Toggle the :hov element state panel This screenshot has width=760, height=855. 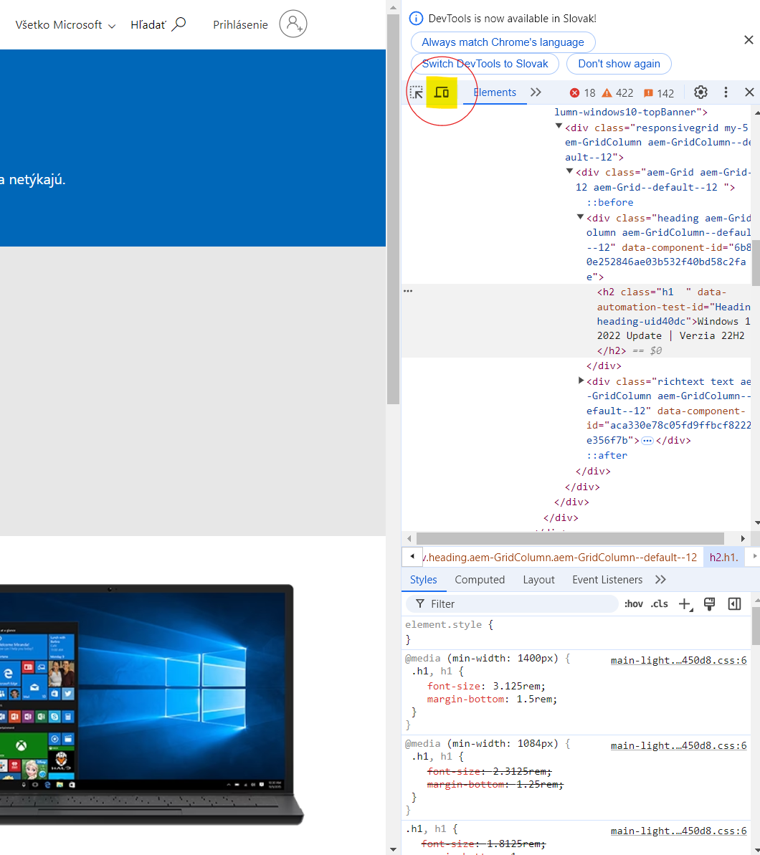coord(633,603)
